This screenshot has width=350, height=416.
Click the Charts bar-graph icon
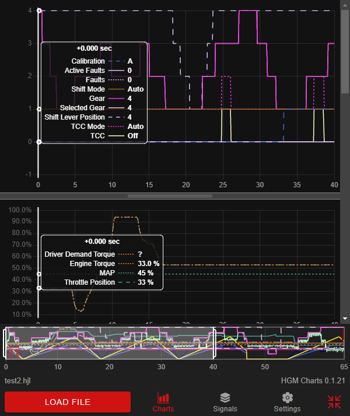pyautogui.click(x=163, y=398)
